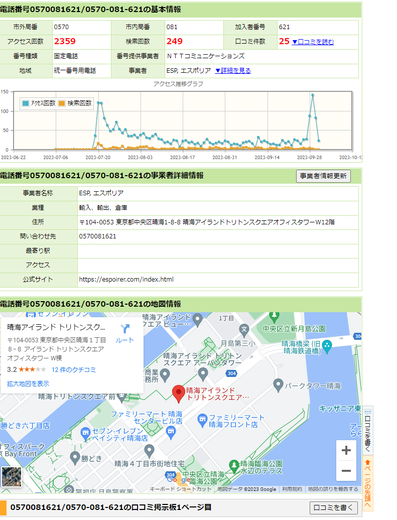Click the official site URL espoirer.com
Screen dimensions: 397x520
click(126, 280)
